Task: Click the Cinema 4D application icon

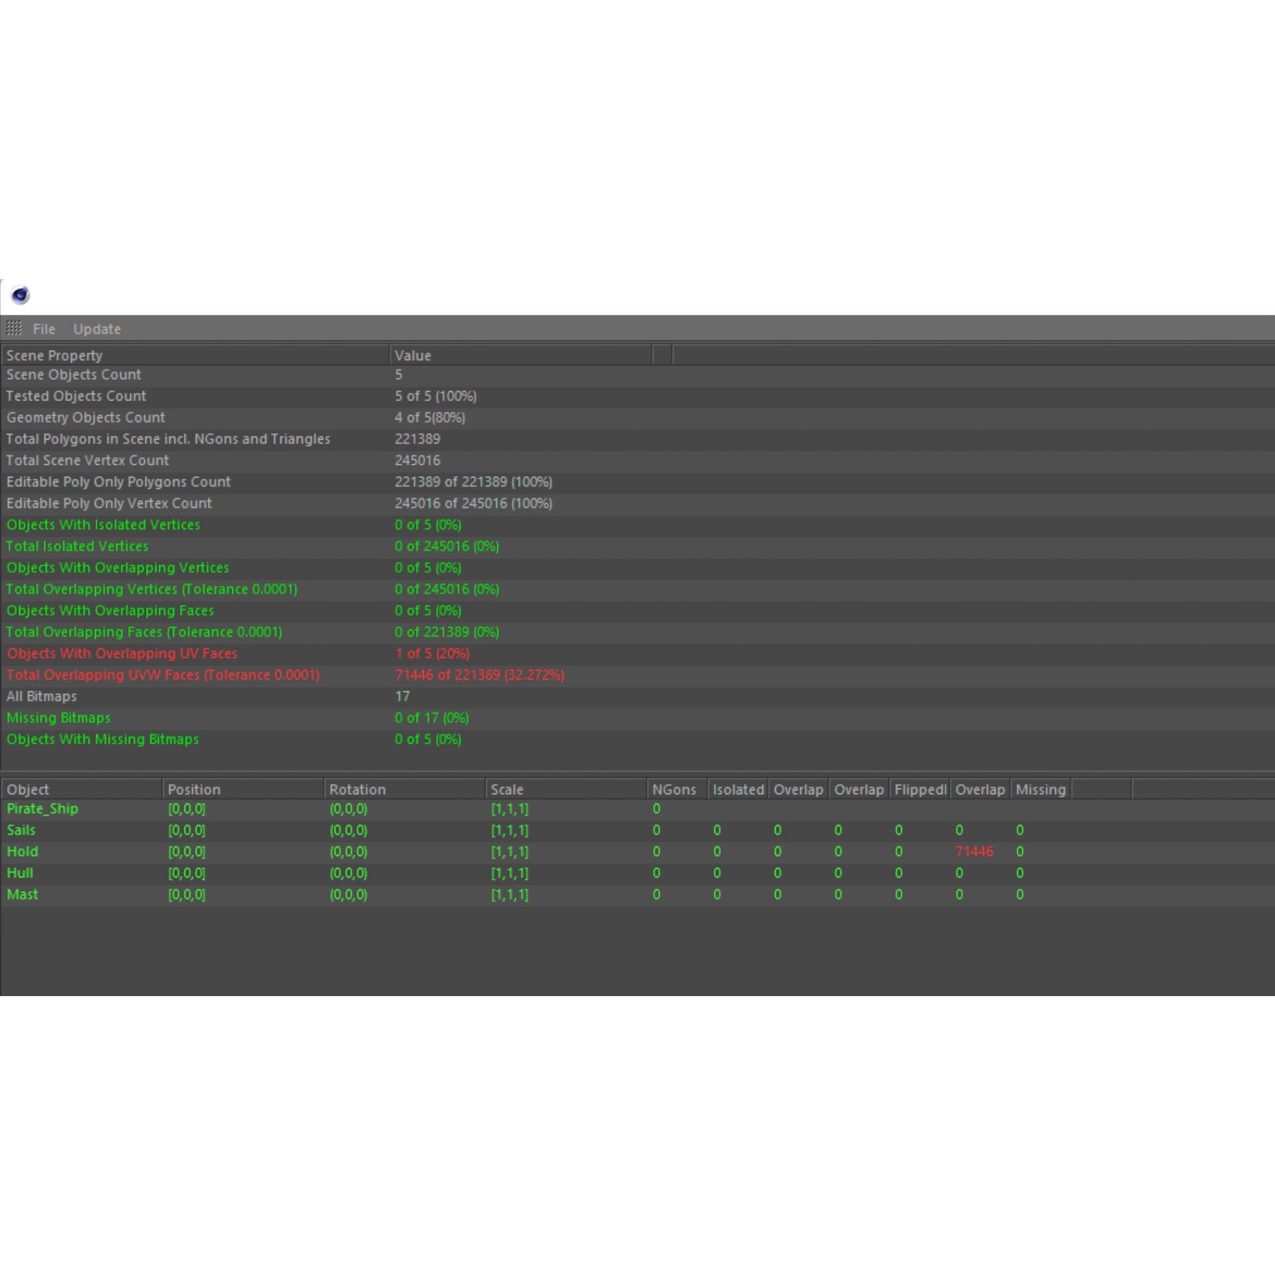Action: [x=21, y=295]
